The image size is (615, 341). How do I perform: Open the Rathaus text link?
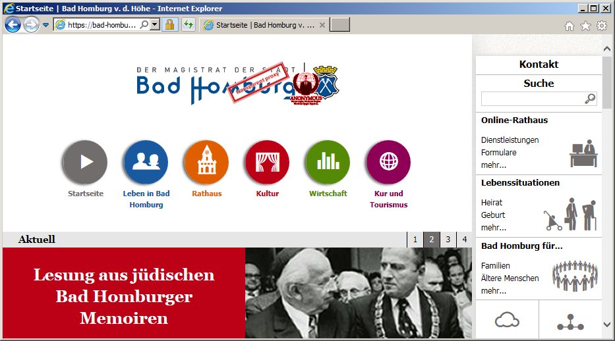click(207, 194)
